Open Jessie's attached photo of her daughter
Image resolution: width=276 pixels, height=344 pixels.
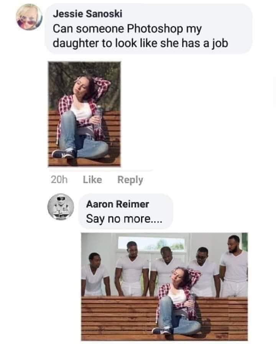point(84,114)
